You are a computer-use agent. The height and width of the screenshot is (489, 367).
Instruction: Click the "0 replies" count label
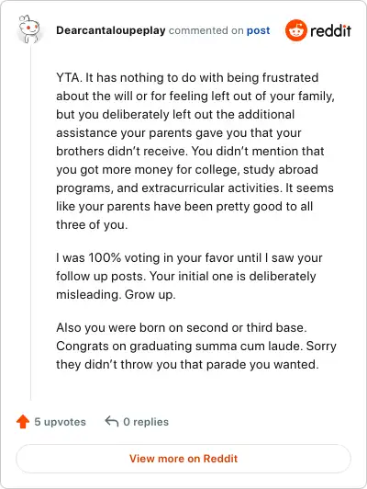(x=146, y=422)
